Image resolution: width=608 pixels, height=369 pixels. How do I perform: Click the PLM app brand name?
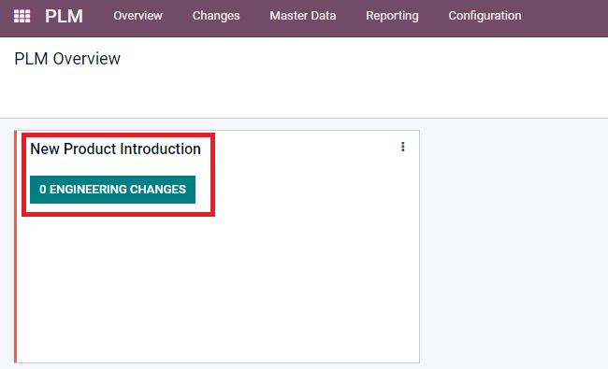64,16
